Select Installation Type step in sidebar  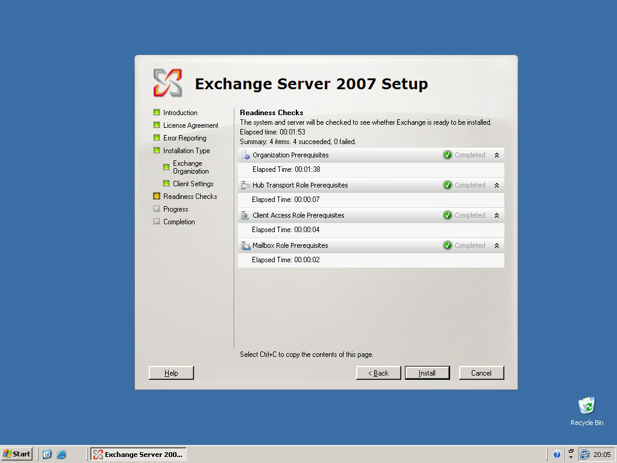coord(186,151)
